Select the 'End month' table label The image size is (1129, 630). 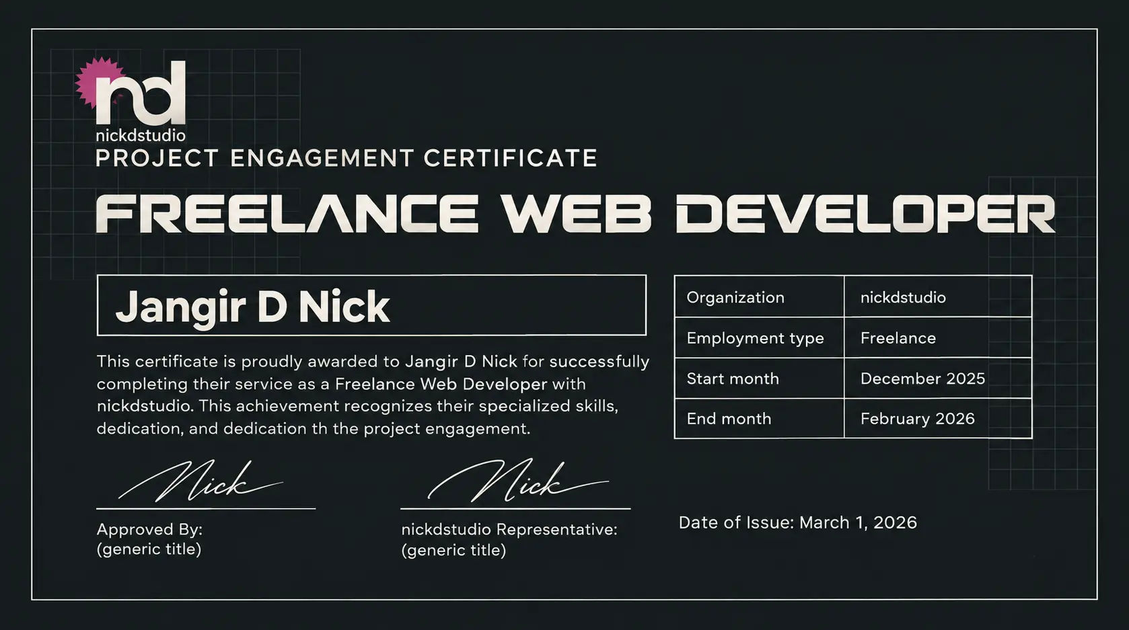coord(729,418)
